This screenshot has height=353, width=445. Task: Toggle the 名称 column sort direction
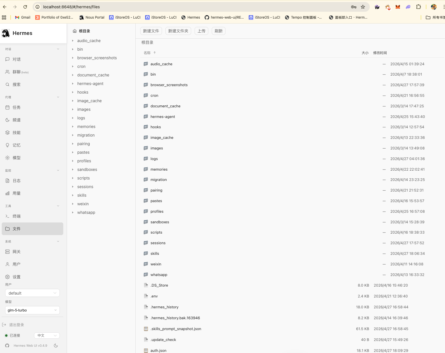[x=150, y=53]
